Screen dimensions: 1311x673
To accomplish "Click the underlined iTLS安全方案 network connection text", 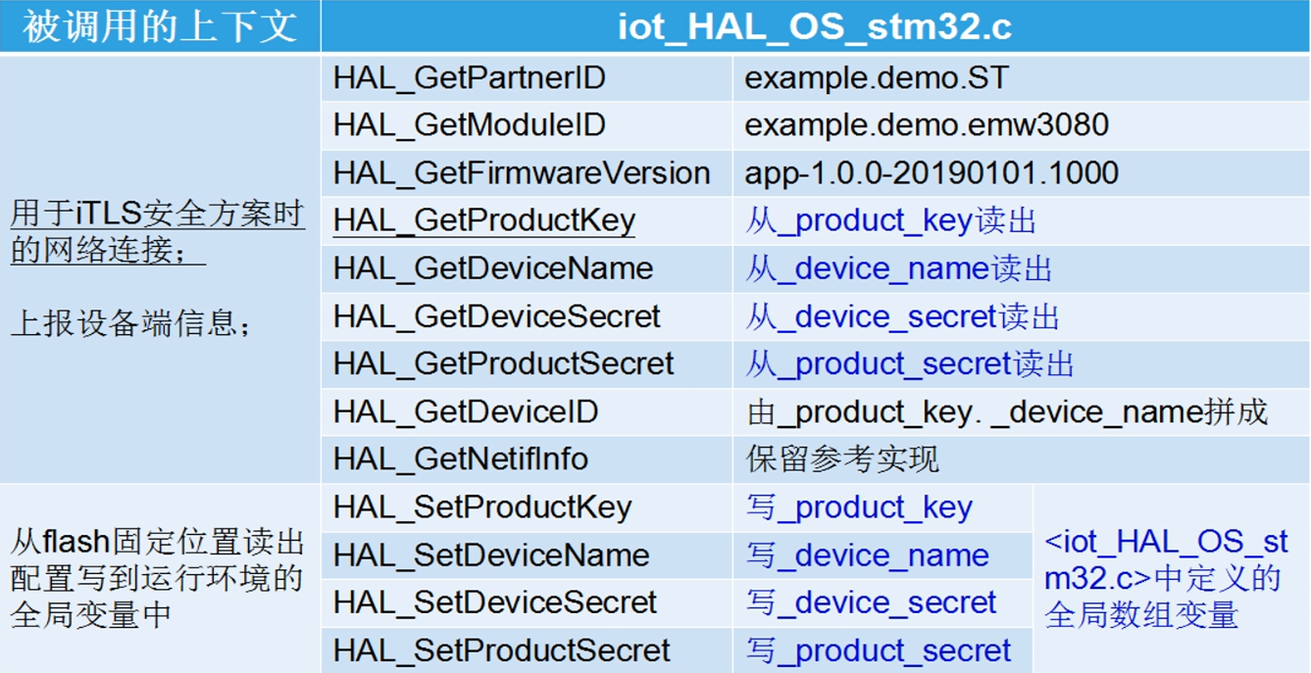I will point(157,232).
